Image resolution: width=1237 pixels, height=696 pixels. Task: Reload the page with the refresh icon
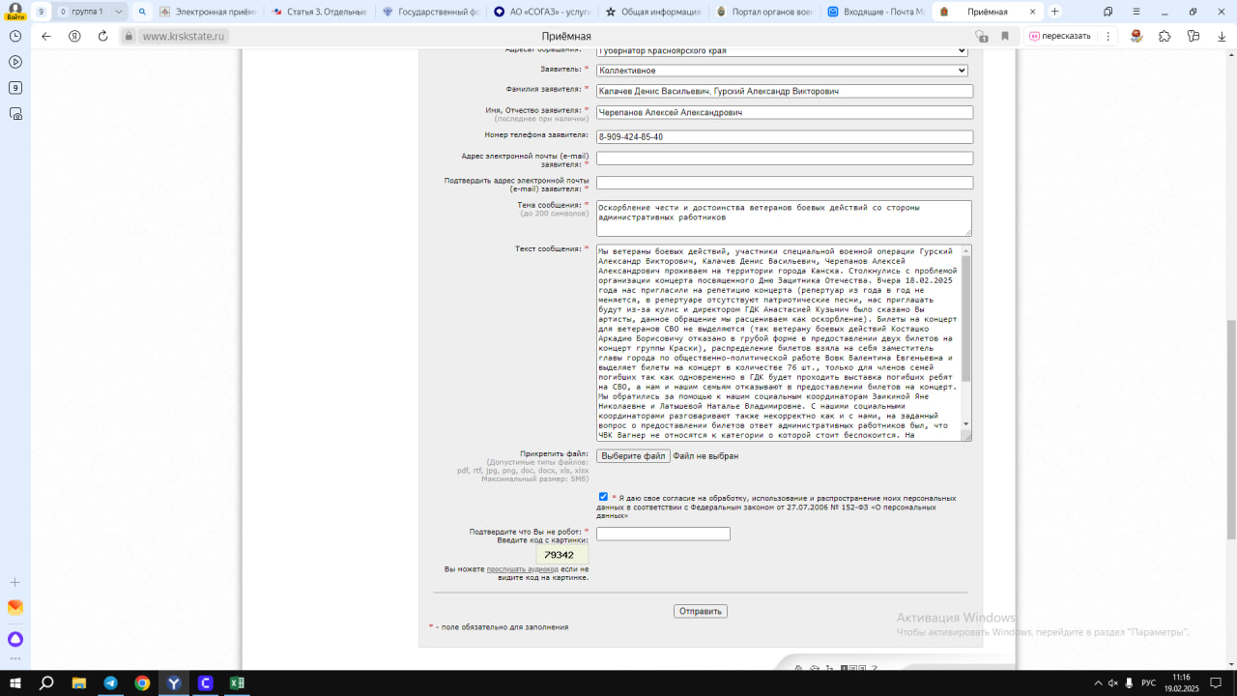(102, 36)
